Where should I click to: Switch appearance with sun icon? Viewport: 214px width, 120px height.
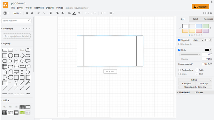(211, 2)
